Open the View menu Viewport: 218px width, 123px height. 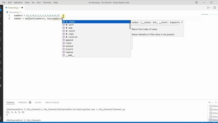27,2
